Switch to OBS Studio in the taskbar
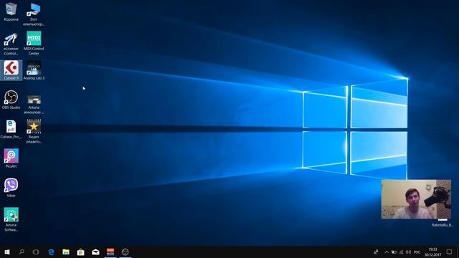 pos(125,252)
